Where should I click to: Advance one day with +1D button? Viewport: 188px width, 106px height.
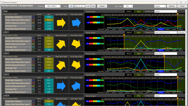pos(88,6)
